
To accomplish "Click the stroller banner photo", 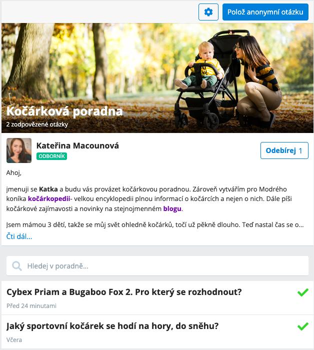I will click(x=157, y=78).
